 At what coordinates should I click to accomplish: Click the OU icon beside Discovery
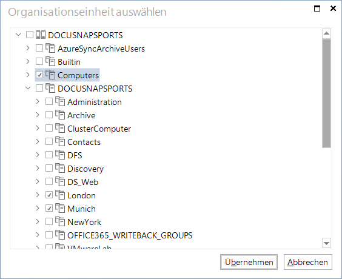(x=60, y=168)
